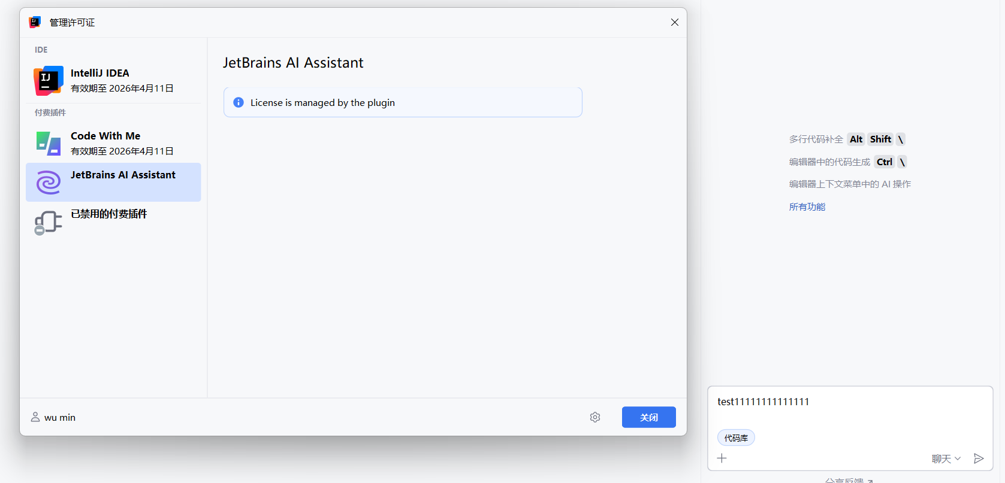This screenshot has width=1005, height=483.
Task: Select Code With Me plugin entry
Action: pyautogui.click(x=113, y=143)
